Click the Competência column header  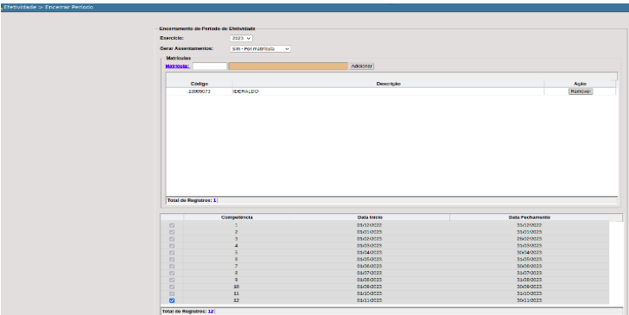tap(237, 217)
